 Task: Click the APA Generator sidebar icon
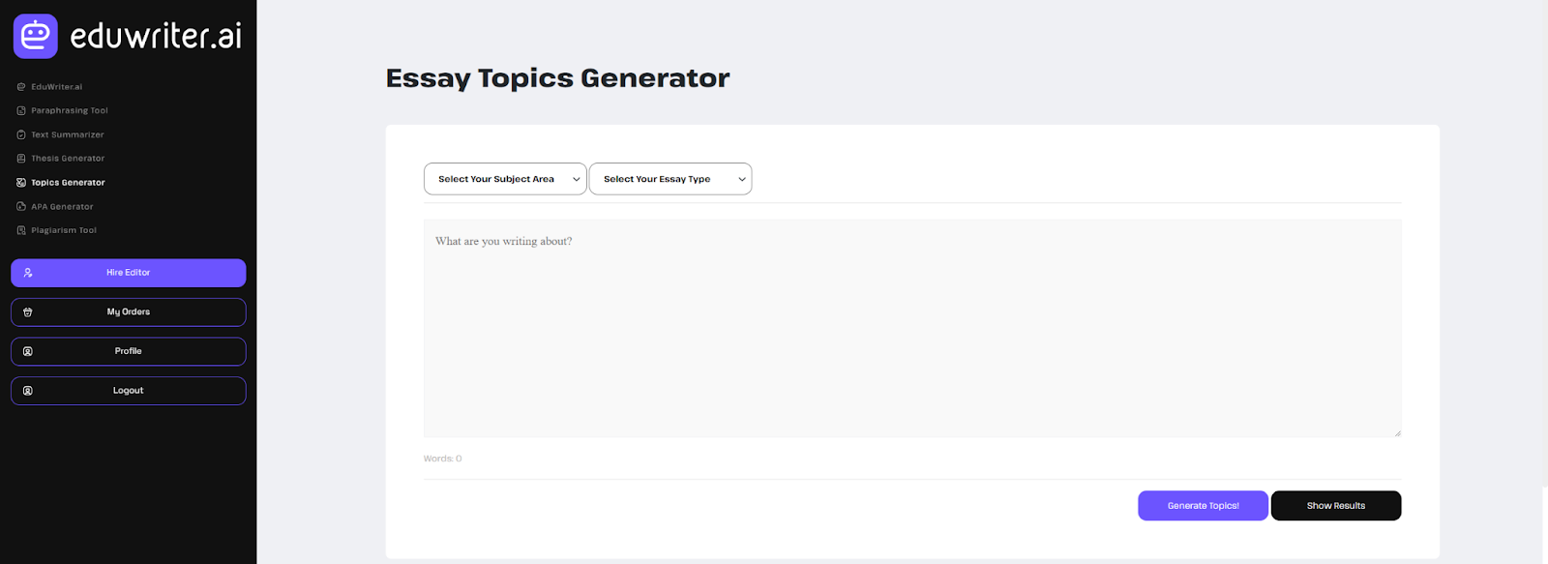click(21, 206)
